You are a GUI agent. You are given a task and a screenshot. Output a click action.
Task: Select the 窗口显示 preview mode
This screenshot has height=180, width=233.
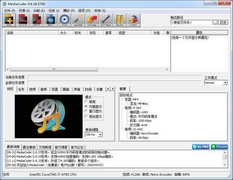click(x=93, y=111)
